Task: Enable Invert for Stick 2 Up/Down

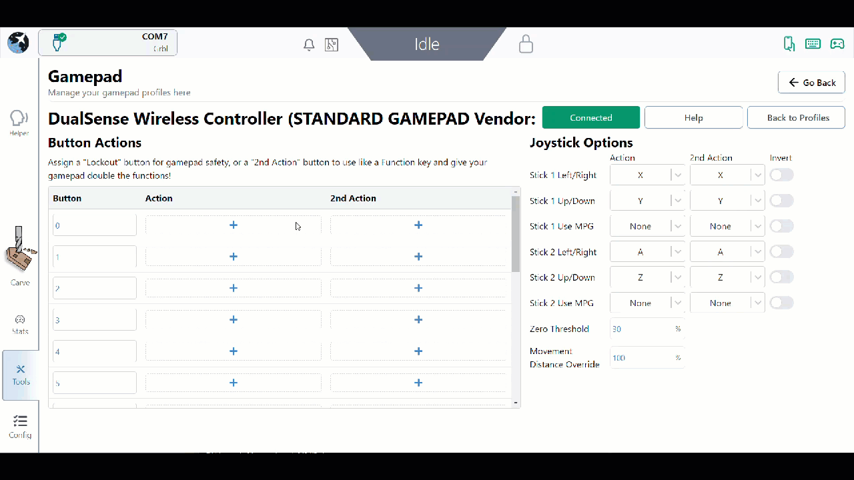Action: click(781, 277)
